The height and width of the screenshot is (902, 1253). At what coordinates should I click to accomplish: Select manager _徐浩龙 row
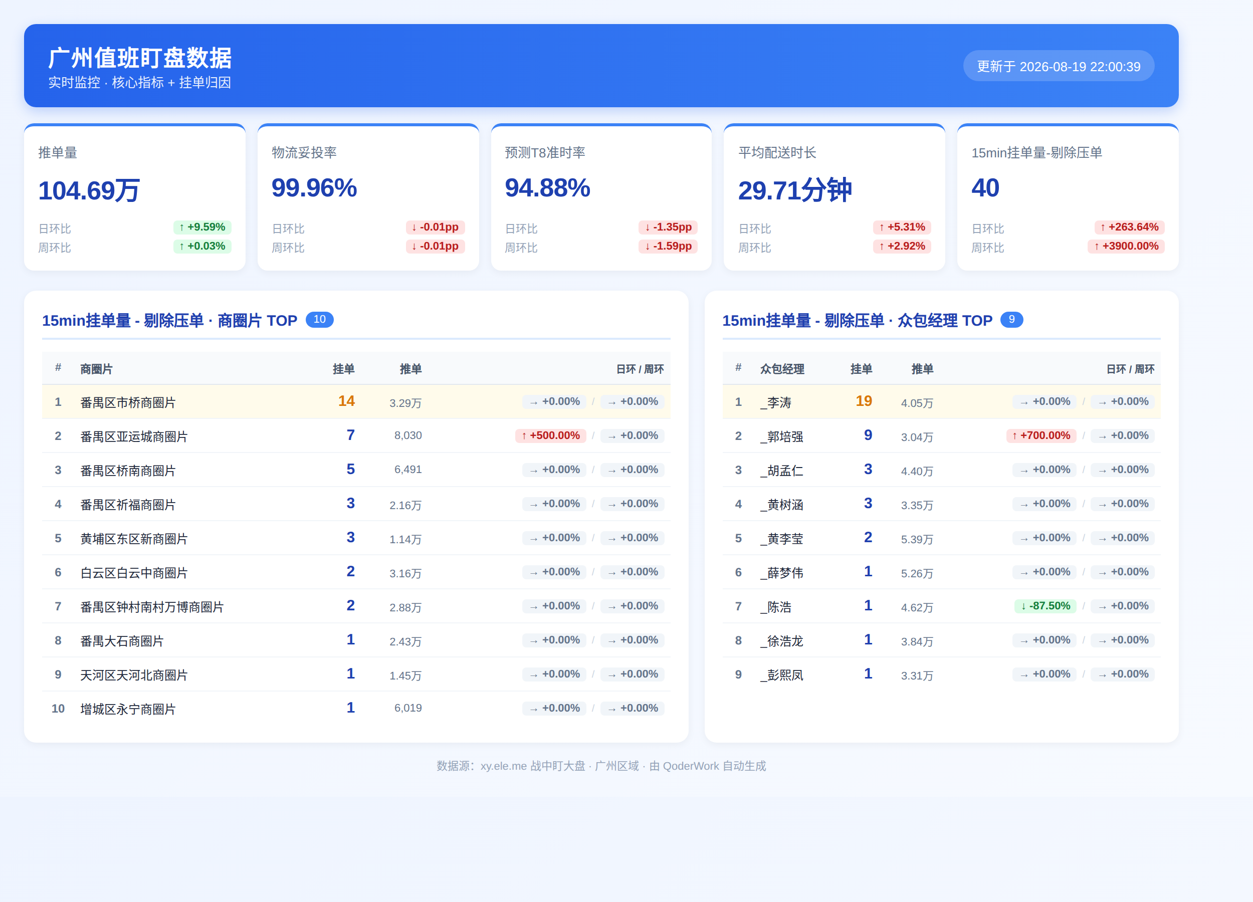coord(941,640)
